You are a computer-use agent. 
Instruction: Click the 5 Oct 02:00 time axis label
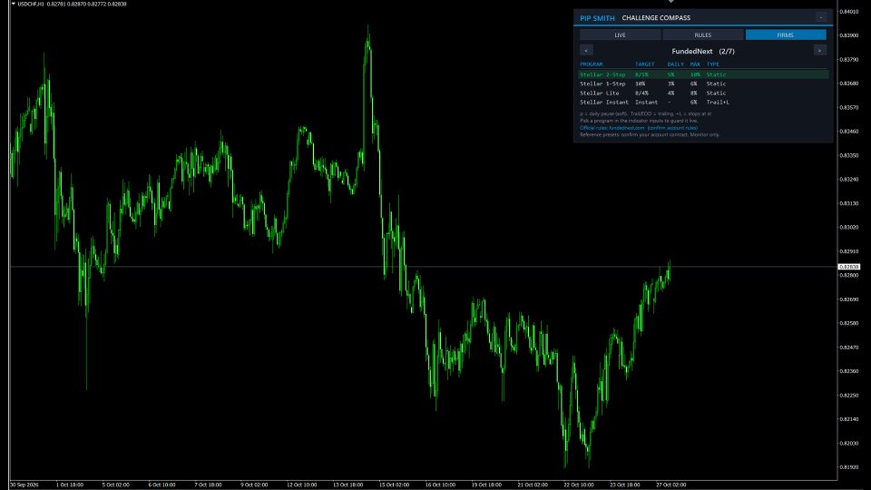point(115,485)
